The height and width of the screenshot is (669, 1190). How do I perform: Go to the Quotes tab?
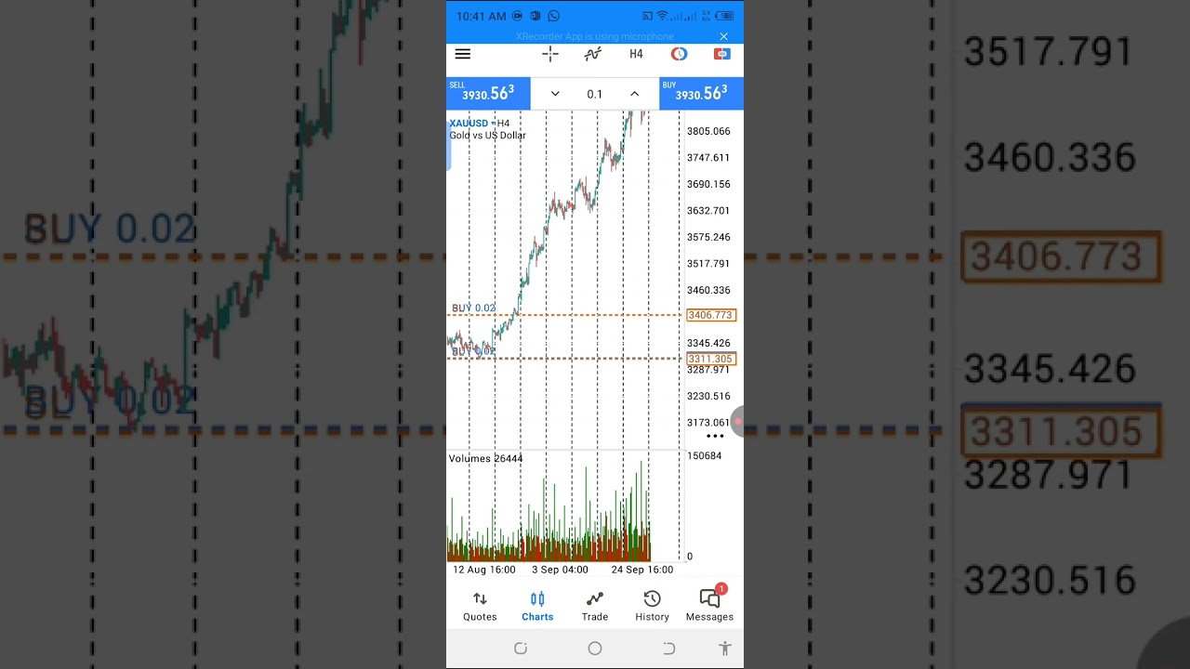click(x=480, y=606)
